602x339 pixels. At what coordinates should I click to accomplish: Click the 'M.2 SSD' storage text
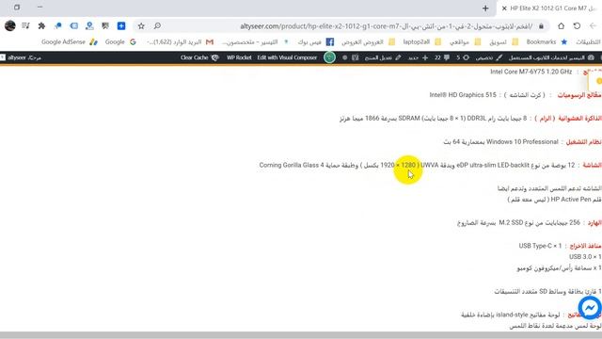511,222
